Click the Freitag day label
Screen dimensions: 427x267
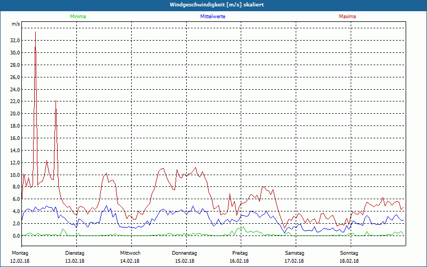click(240, 253)
